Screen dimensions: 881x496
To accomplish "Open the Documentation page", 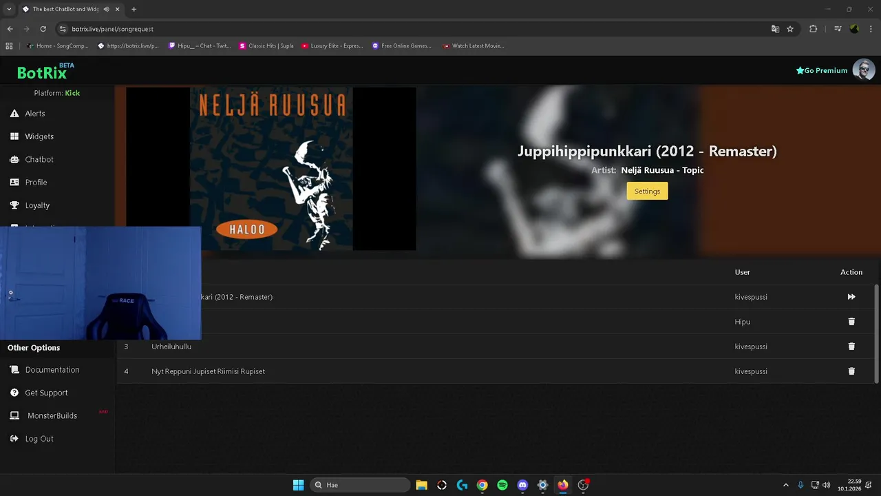I will coord(45,370).
